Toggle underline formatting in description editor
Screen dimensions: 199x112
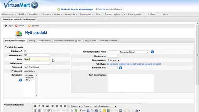(43, 106)
